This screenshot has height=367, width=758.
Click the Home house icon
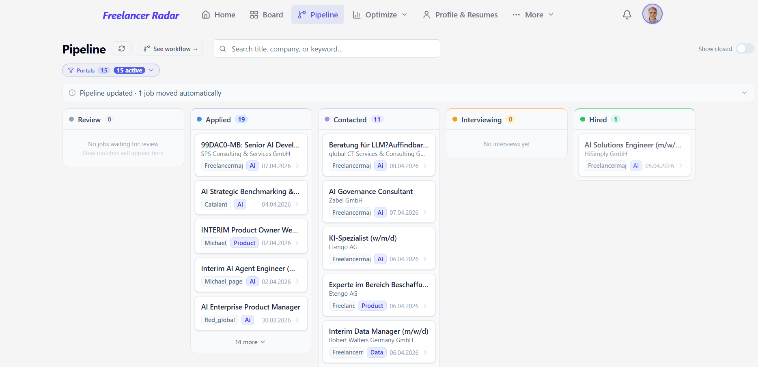pyautogui.click(x=206, y=15)
